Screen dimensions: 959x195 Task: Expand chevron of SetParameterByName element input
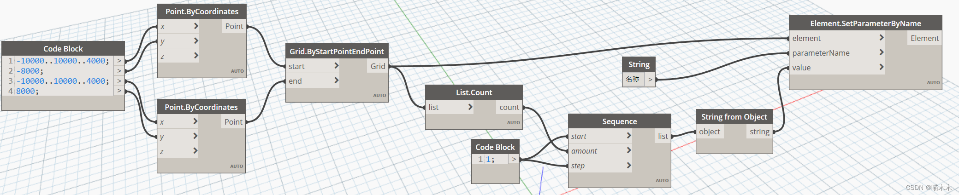coord(881,38)
